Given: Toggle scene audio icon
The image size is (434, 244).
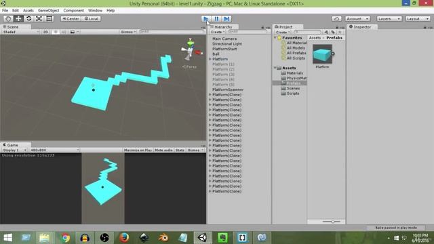Looking at the screenshot, I should click(x=64, y=32).
